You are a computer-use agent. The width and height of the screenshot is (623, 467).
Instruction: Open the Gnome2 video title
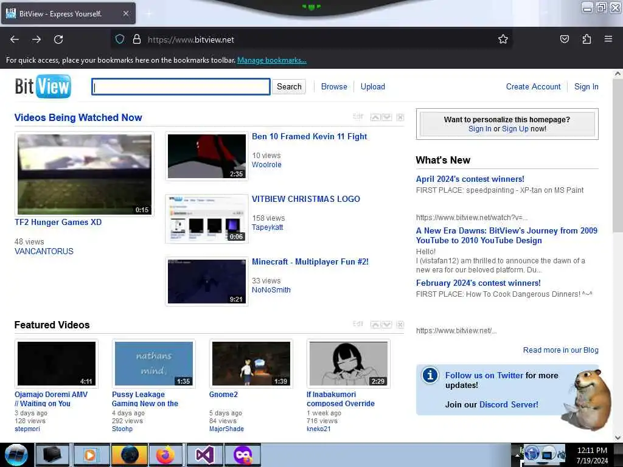coord(223,394)
